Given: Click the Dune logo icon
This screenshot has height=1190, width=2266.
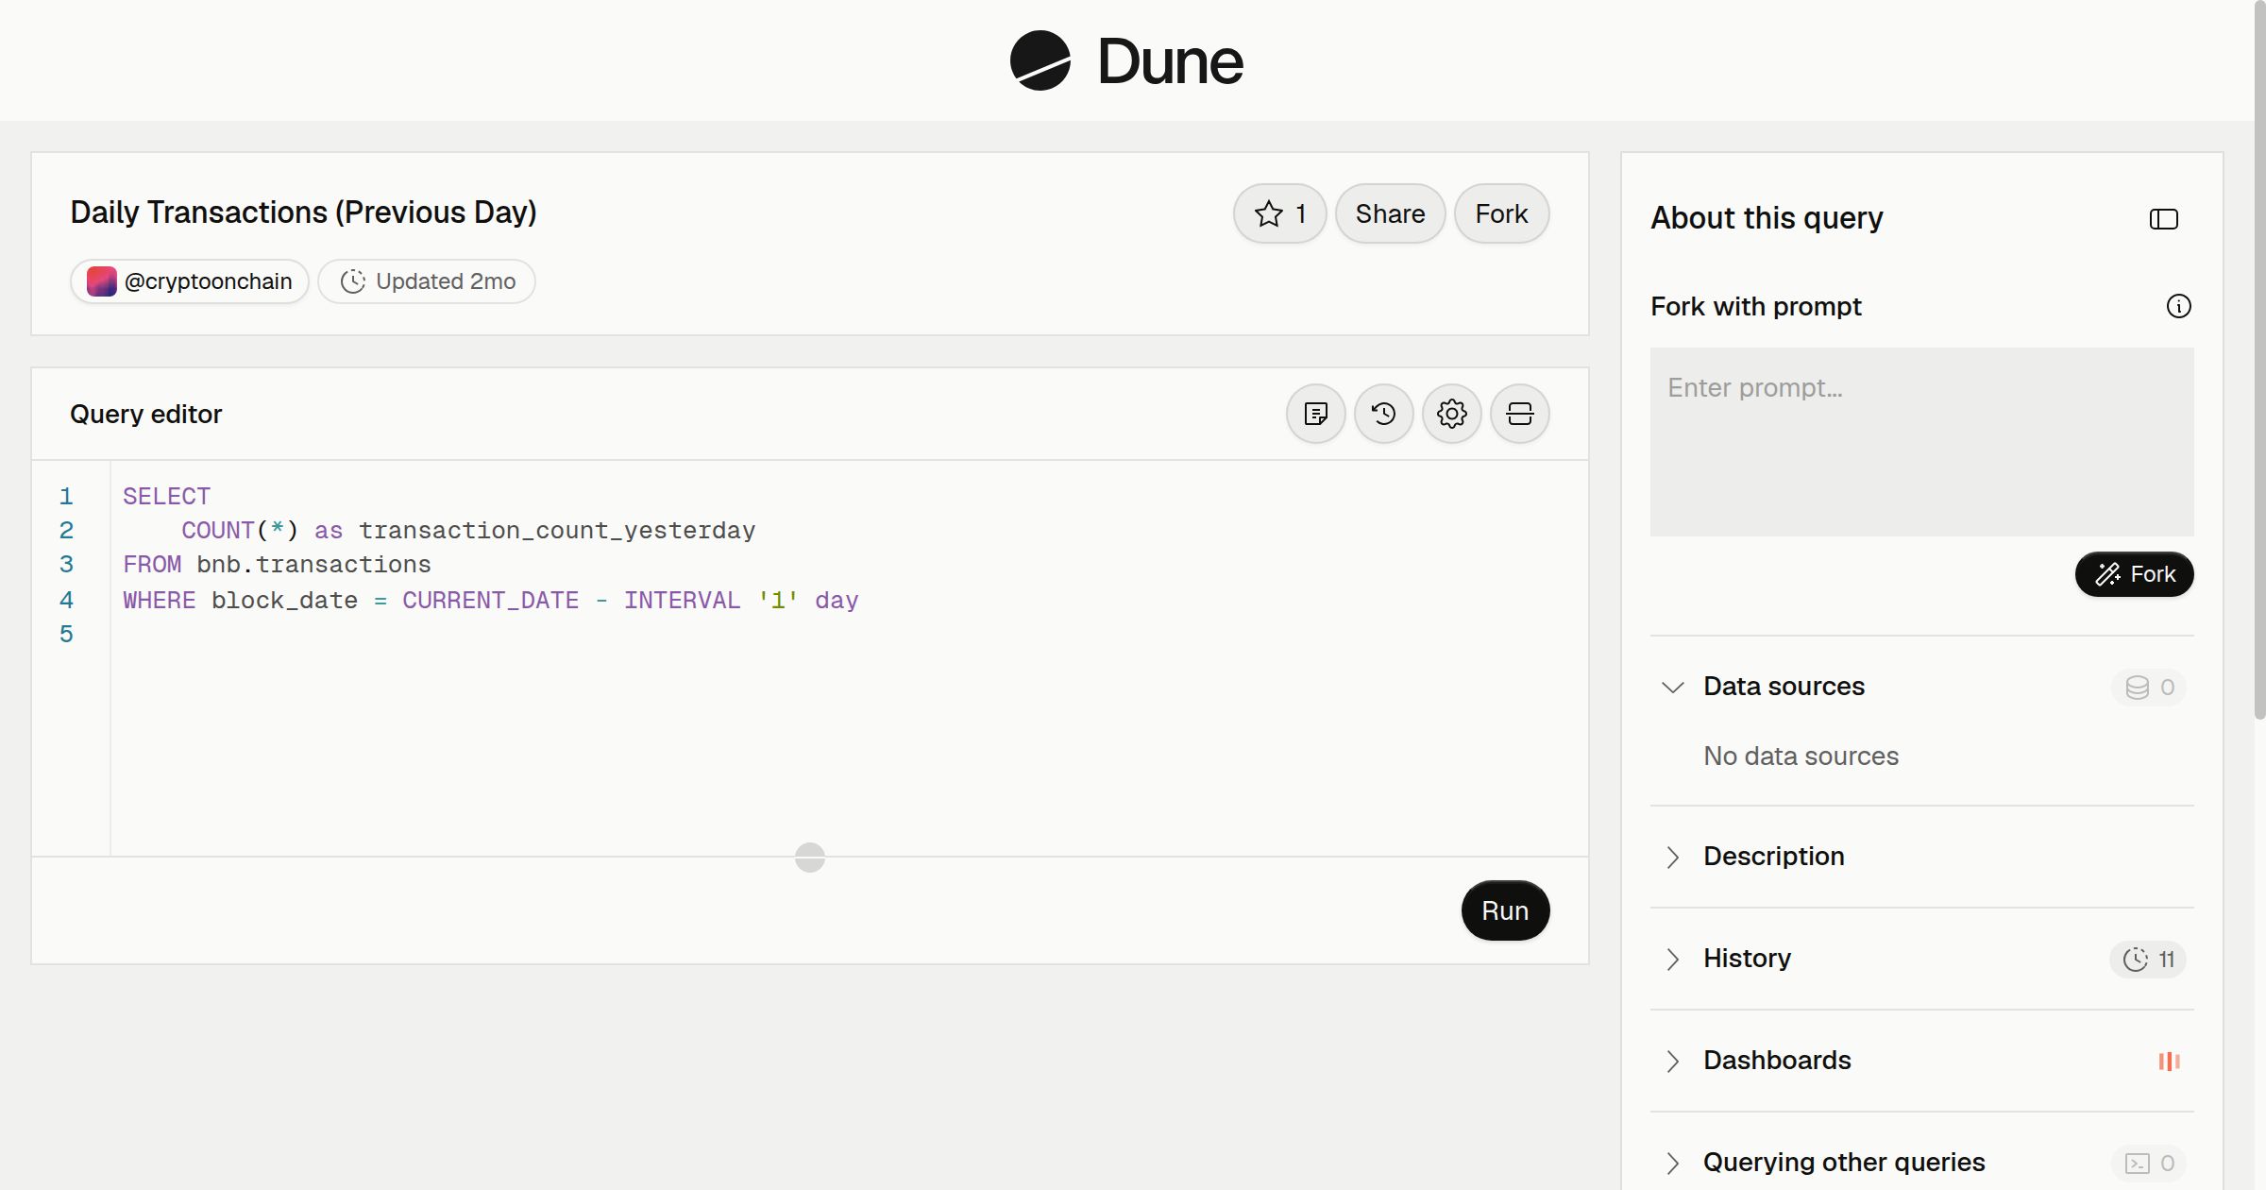Looking at the screenshot, I should click(1040, 60).
